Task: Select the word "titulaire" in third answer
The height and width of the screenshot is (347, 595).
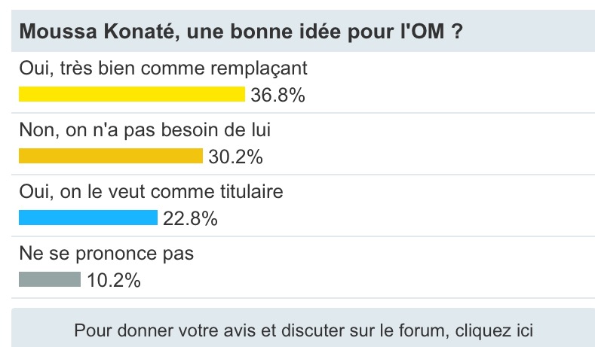Action: 248,192
